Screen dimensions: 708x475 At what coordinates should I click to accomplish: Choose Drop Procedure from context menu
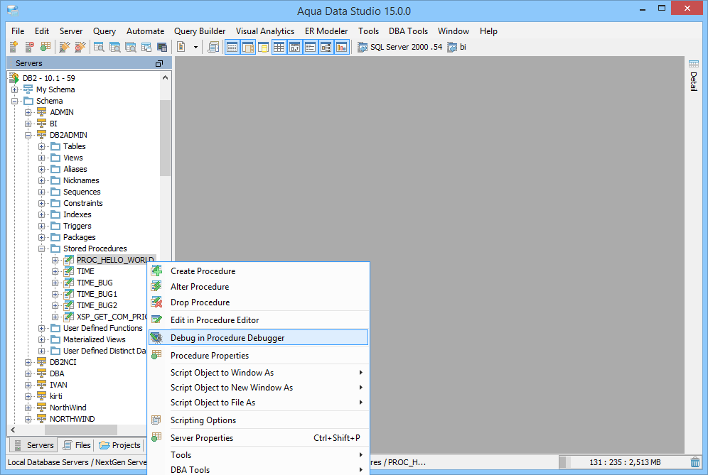(x=259, y=302)
